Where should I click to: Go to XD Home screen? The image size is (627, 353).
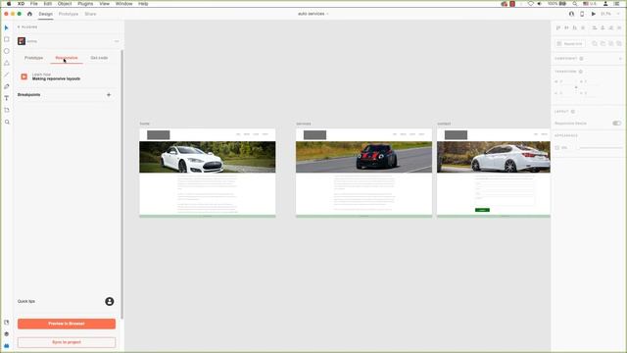click(29, 14)
